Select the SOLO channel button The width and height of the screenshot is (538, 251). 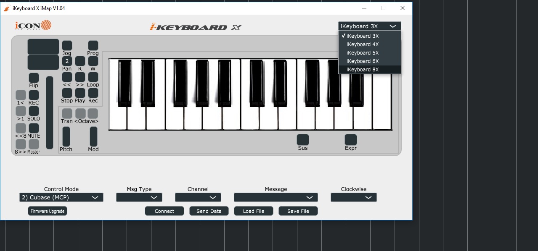(x=34, y=111)
